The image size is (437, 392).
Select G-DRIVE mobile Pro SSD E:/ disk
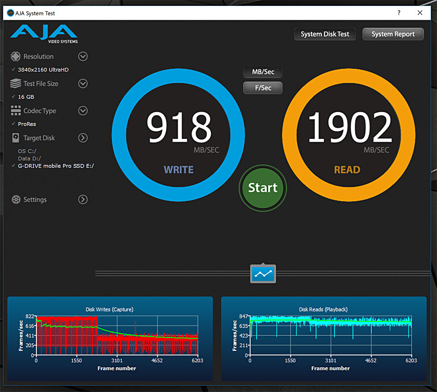(56, 166)
